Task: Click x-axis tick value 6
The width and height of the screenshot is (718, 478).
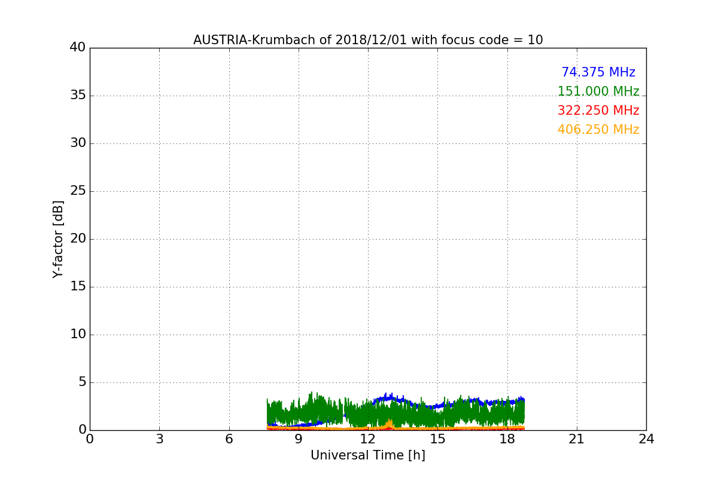Action: (x=229, y=439)
